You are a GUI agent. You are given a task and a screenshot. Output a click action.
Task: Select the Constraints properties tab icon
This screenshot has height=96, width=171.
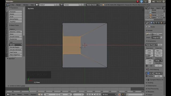[x=164, y=23]
